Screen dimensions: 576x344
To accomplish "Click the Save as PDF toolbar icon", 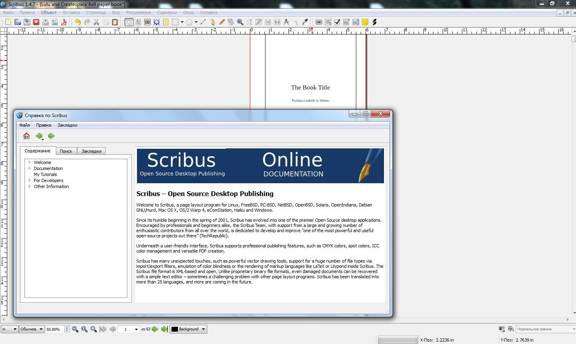I will tap(64, 22).
